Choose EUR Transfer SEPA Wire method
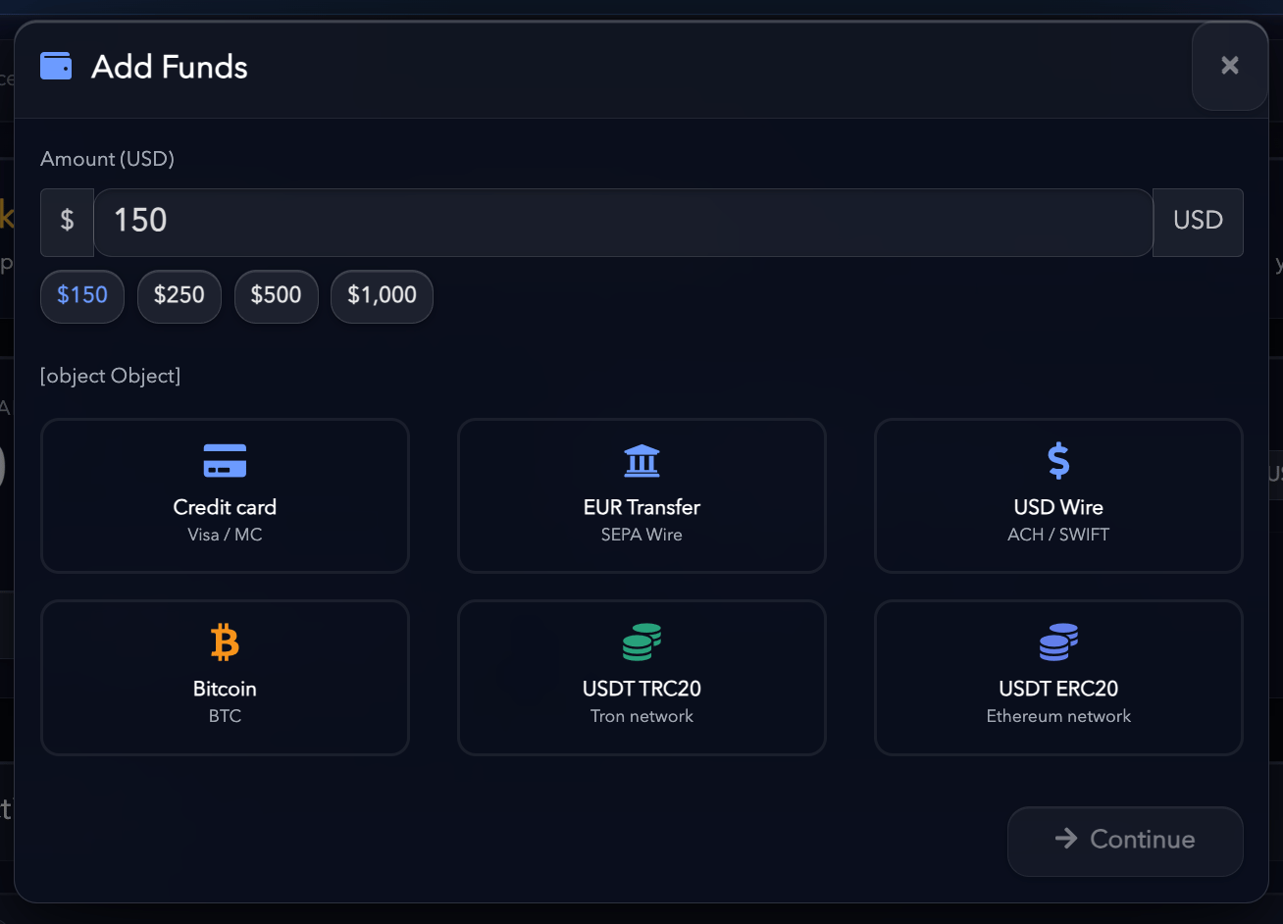Image resolution: width=1283 pixels, height=924 pixels. tap(641, 496)
